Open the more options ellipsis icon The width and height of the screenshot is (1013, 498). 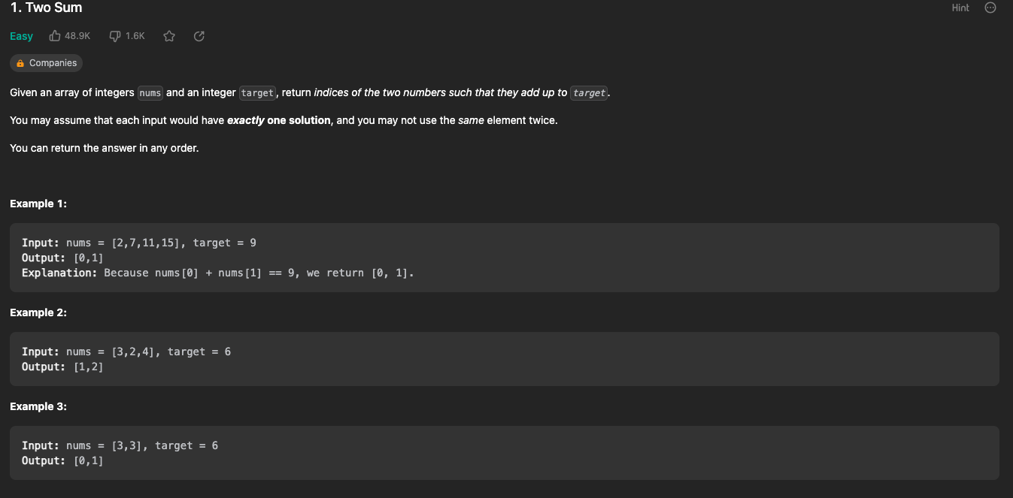coord(990,8)
